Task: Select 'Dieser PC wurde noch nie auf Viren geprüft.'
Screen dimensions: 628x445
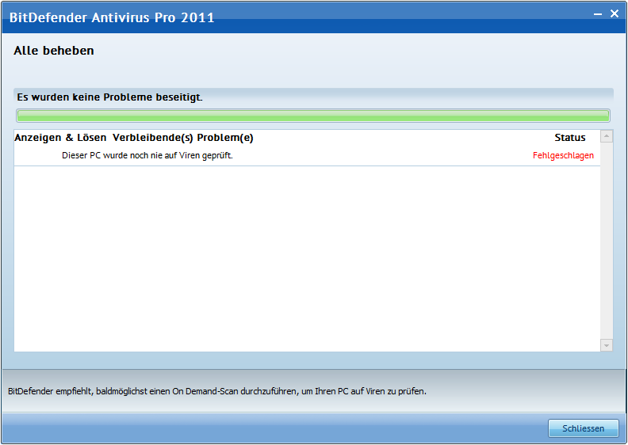Action: tap(147, 155)
